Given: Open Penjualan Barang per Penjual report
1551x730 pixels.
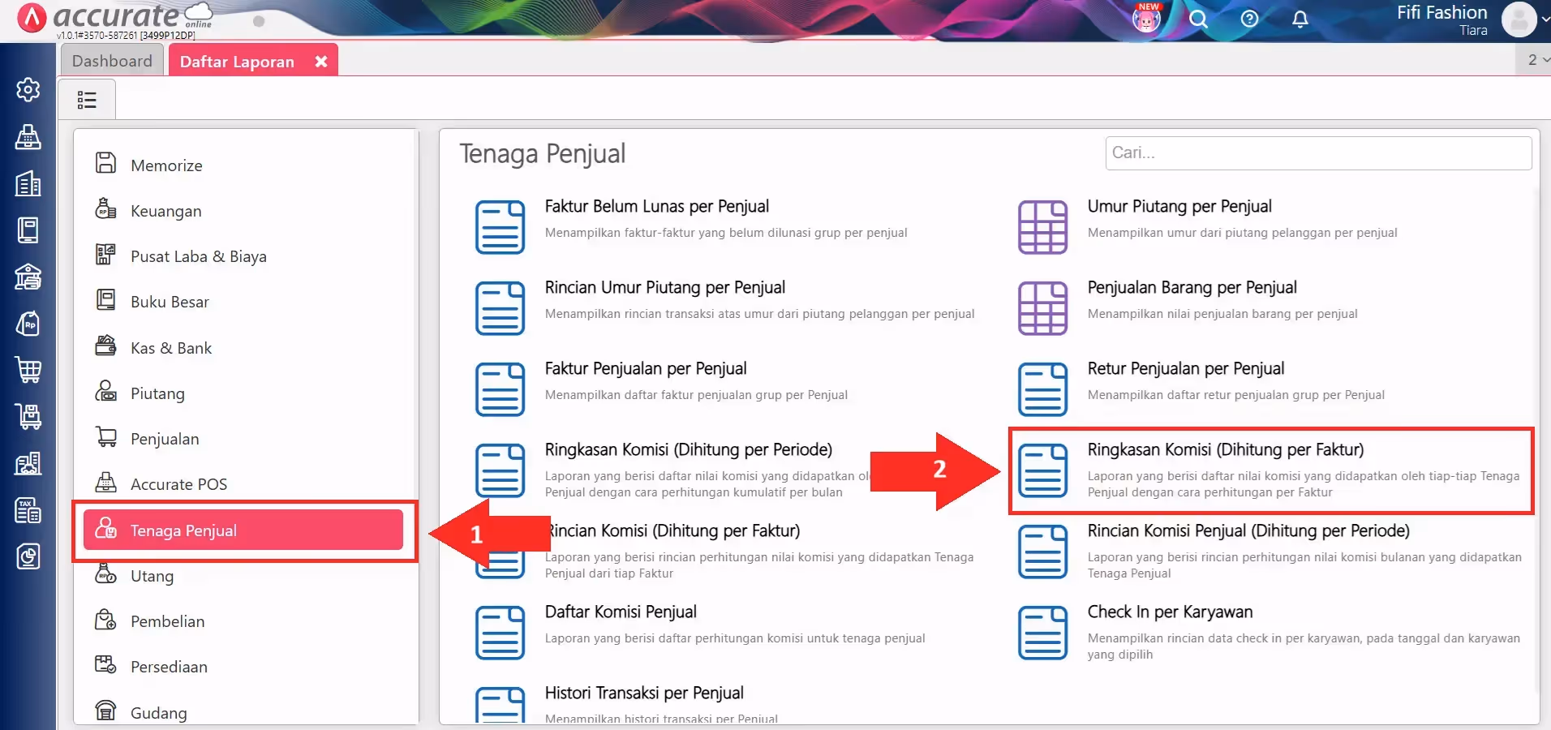Looking at the screenshot, I should 1192,287.
